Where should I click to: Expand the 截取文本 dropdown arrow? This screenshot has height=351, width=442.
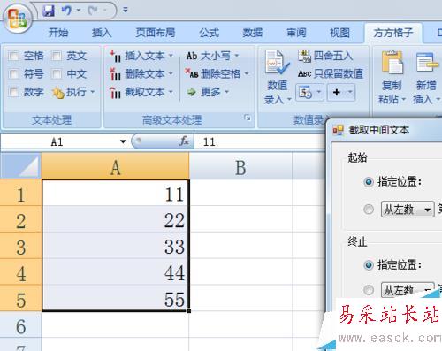coord(171,92)
